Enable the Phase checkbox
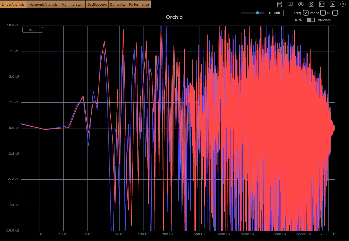The image size is (349, 241). [323, 13]
